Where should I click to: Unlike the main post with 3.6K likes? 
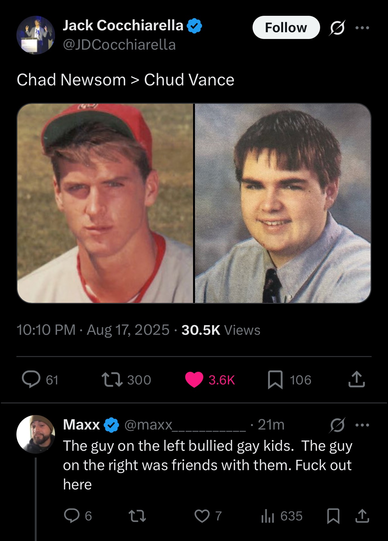(210, 380)
